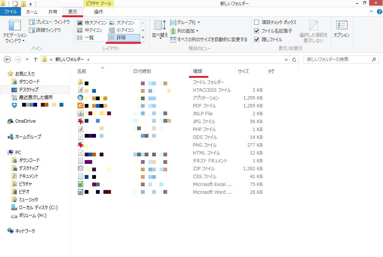
Task: Click 新しいフォルダー in the address bar
Action: point(69,59)
